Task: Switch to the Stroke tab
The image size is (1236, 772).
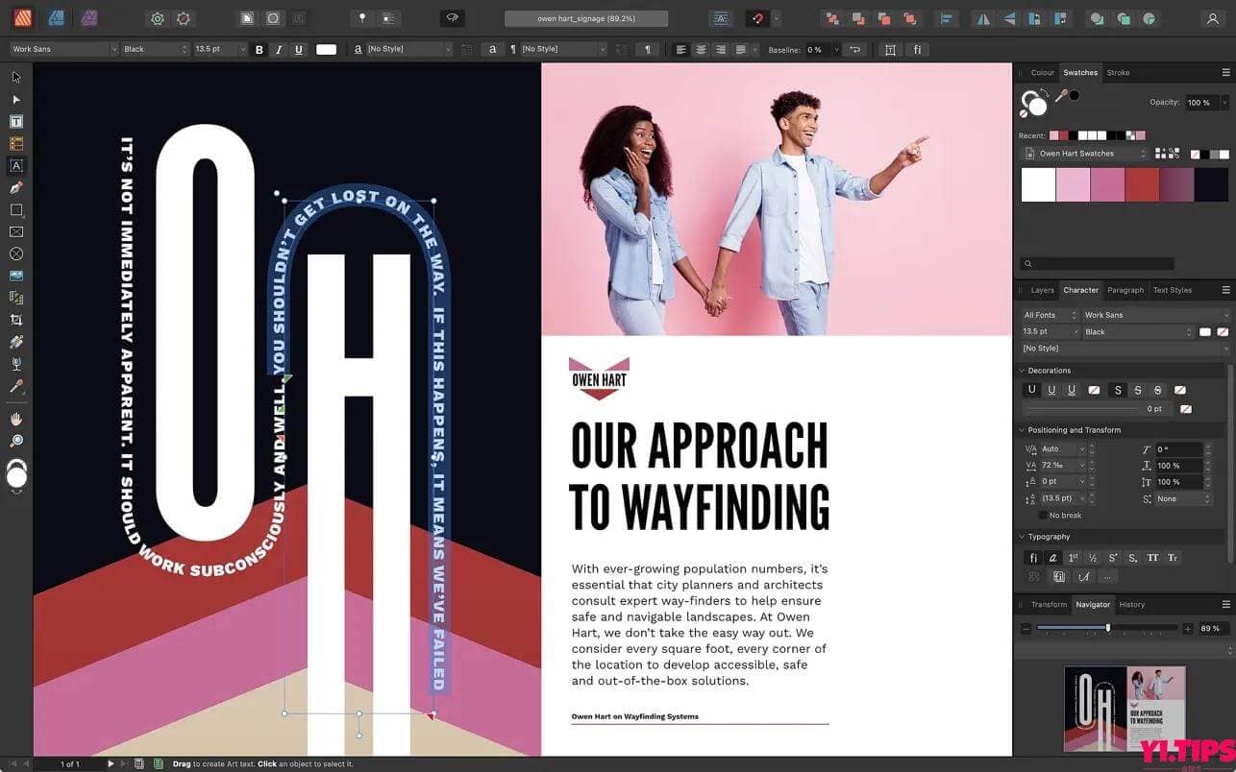Action: click(1118, 72)
